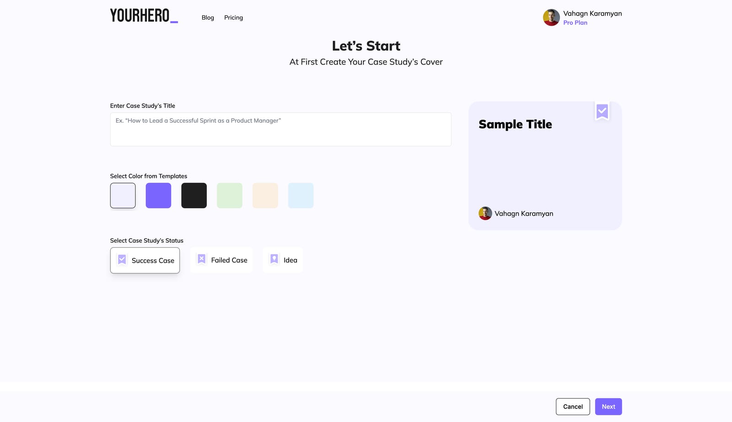732x422 pixels.
Task: Choose the Failed Case status
Action: pos(221,260)
